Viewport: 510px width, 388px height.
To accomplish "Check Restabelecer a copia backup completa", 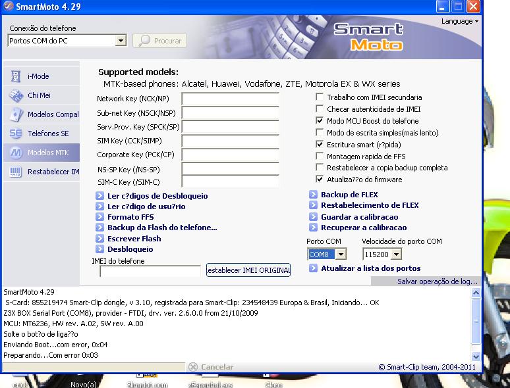I will tap(320, 168).
